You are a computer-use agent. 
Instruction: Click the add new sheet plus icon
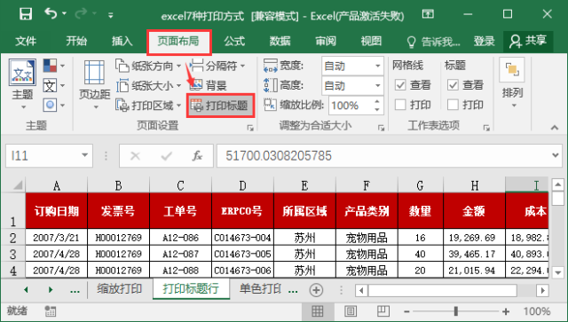point(316,290)
